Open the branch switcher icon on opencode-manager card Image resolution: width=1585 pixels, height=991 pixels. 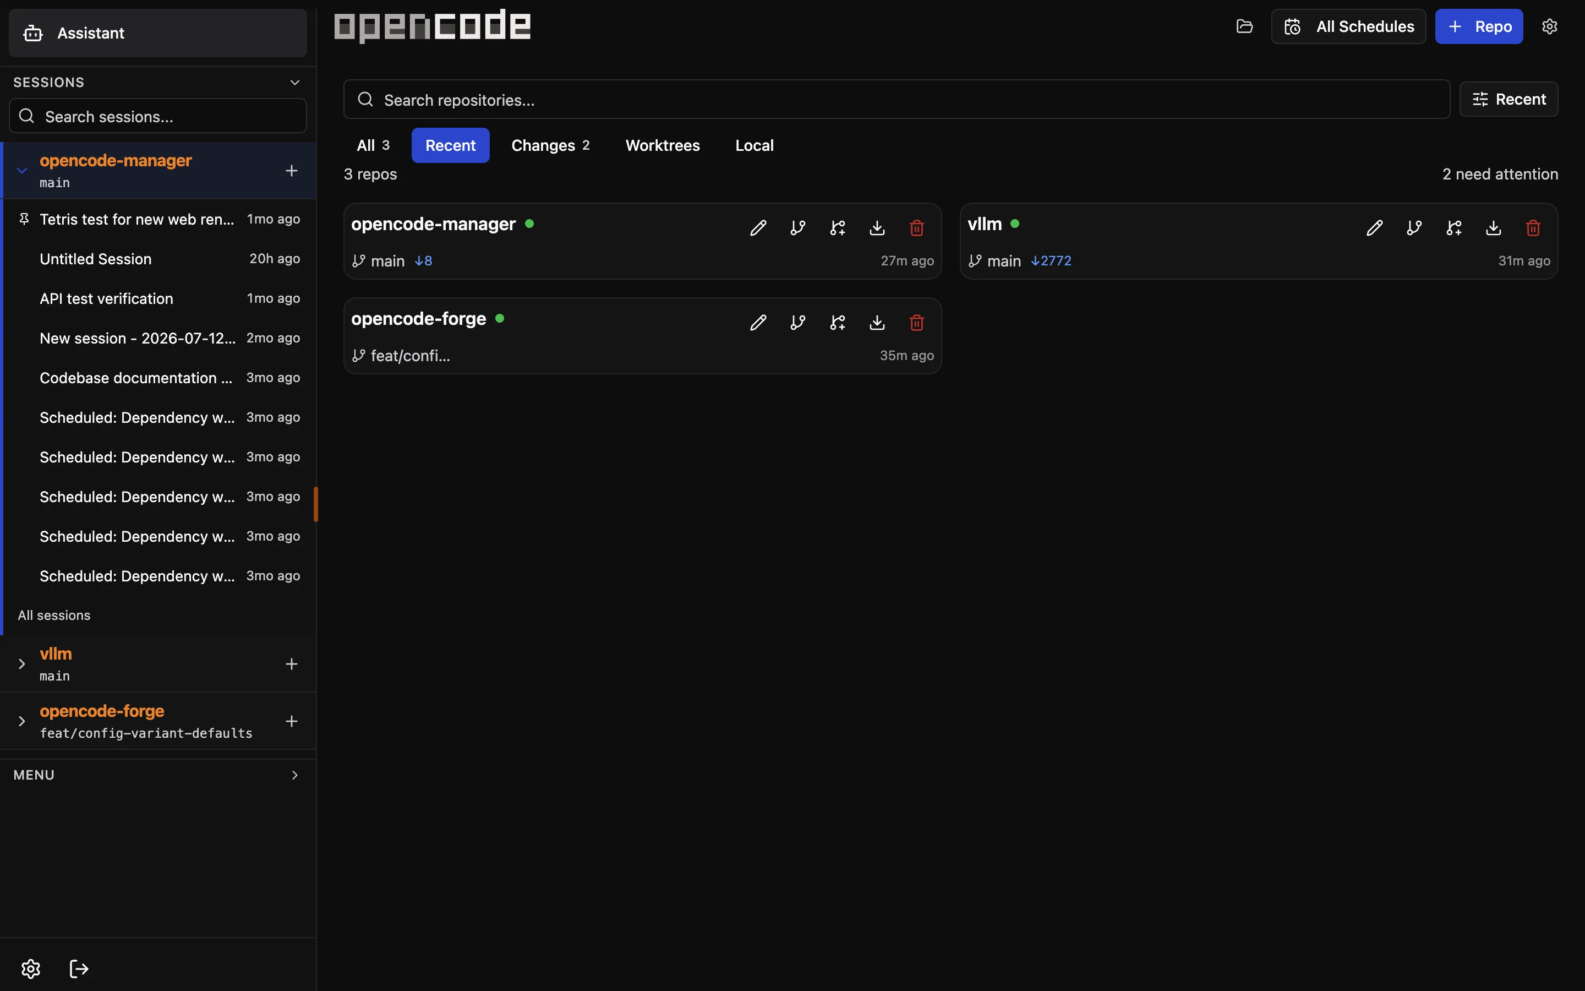click(x=798, y=228)
